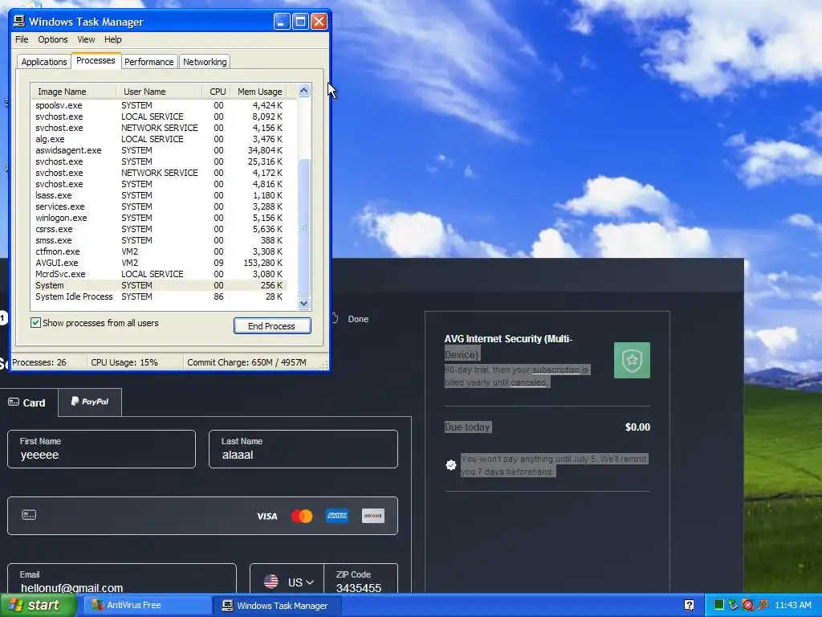Viewport: 822px width, 617px height.
Task: Click the Task Manager CPU meter tray icon
Action: point(718,605)
